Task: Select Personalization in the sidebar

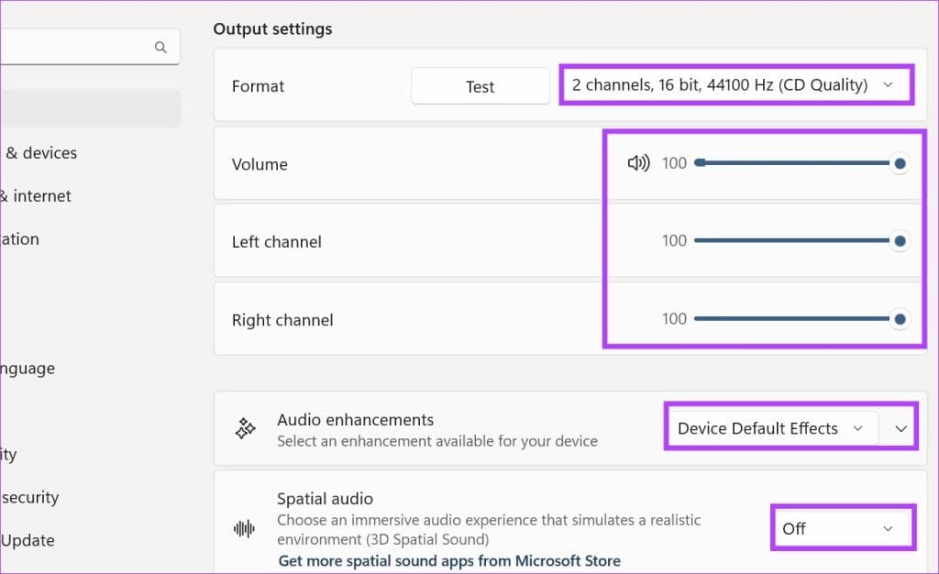Action: (20, 239)
